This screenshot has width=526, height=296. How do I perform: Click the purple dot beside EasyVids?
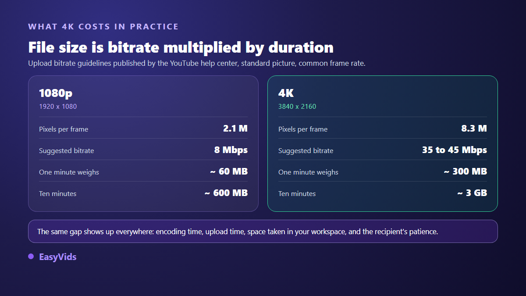pyautogui.click(x=31, y=257)
